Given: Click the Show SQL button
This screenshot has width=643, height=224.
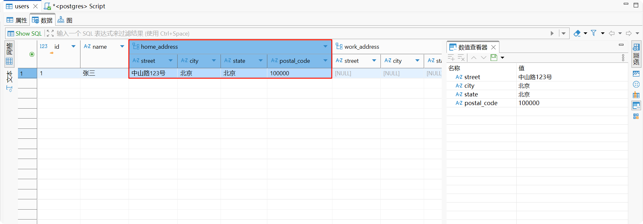Looking at the screenshot, I should [25, 33].
